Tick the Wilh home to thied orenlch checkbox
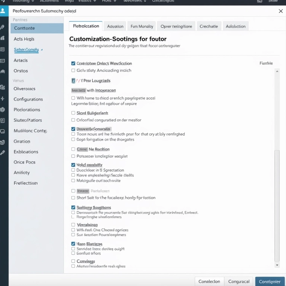This screenshot has width=286, height=286. tap(73, 98)
